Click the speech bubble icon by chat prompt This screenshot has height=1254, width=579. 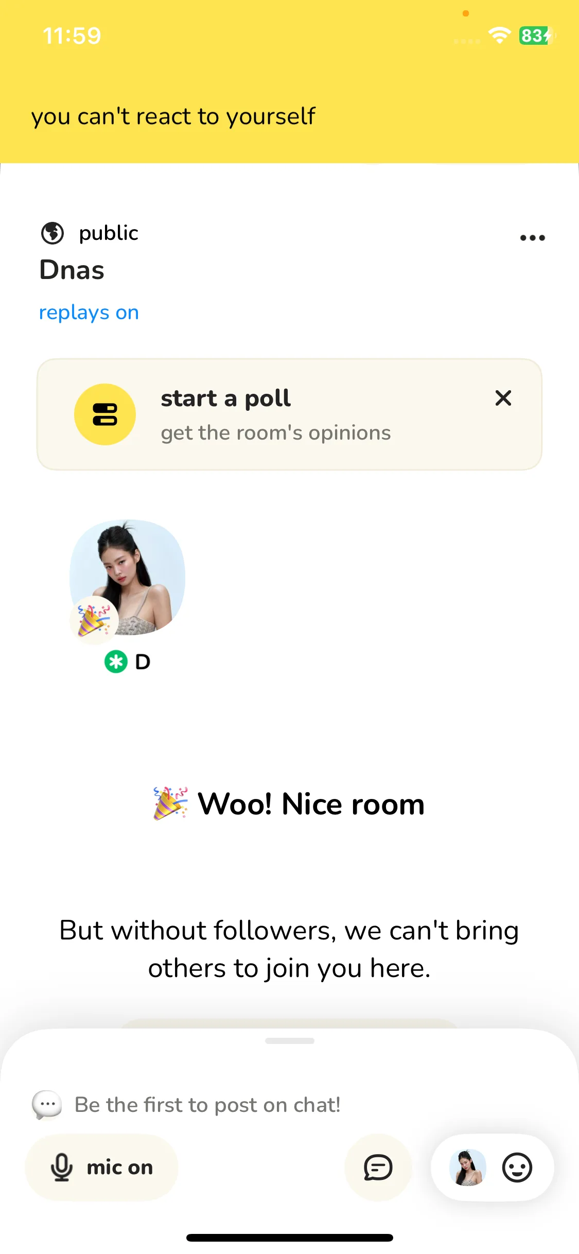(47, 1105)
